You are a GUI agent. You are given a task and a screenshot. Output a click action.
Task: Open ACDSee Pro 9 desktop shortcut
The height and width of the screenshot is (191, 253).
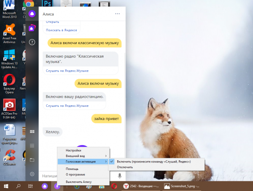9,109
